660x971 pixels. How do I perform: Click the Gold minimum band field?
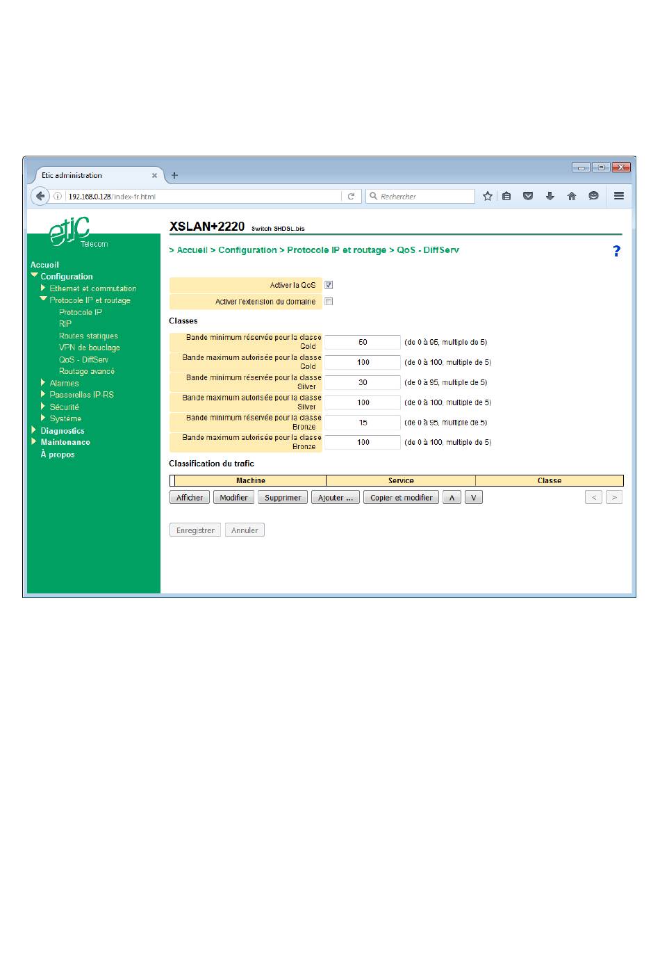coord(363,342)
